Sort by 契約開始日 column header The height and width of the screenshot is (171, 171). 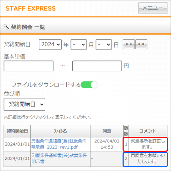click(17, 131)
